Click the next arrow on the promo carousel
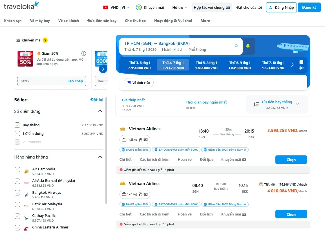This screenshot has width=325, height=231. coord(103,69)
